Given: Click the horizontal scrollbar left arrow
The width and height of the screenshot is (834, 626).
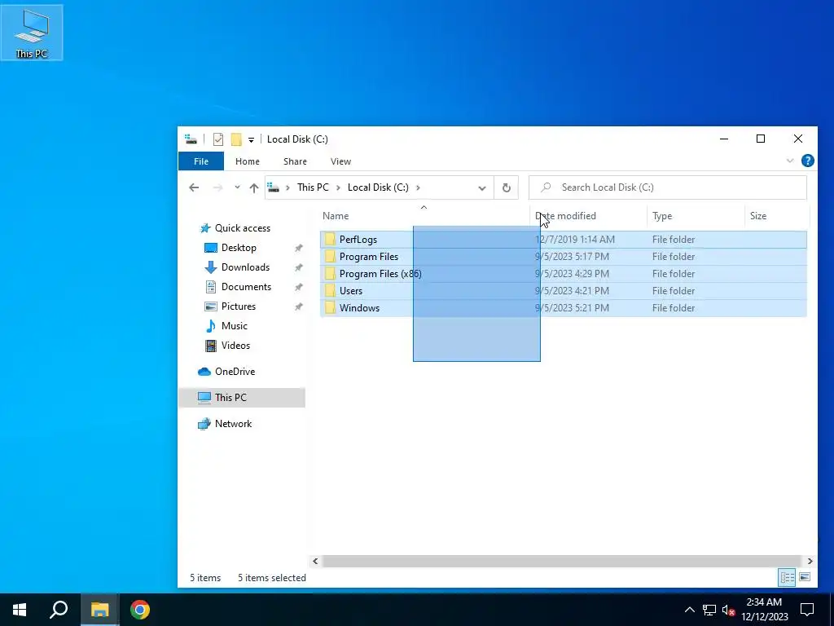Looking at the screenshot, I should point(315,561).
